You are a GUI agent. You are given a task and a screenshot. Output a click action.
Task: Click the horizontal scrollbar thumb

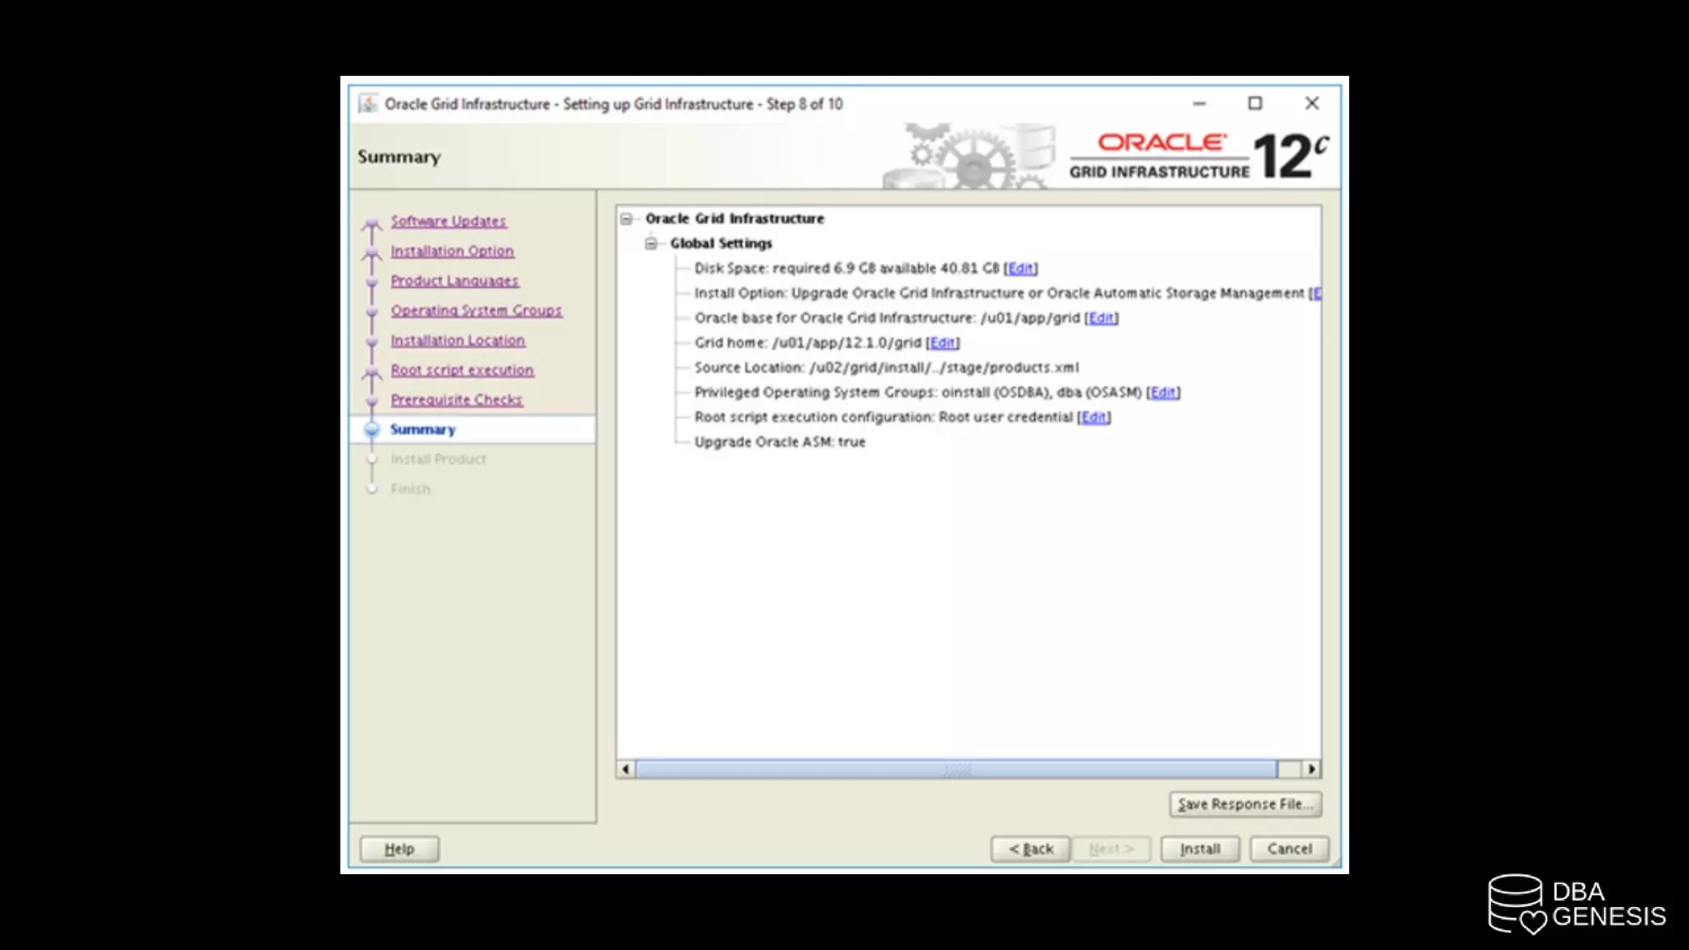[957, 769]
